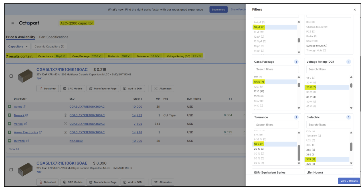Open the hamburger menu next to Octopart
The width and height of the screenshot is (364, 191).
(13, 23)
